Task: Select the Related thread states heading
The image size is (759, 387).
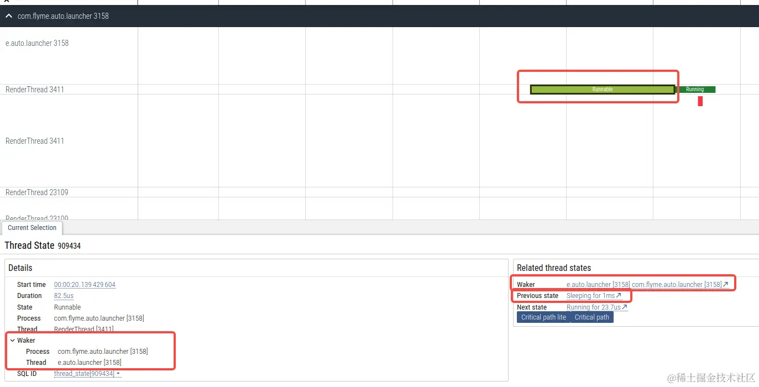Action: 554,268
